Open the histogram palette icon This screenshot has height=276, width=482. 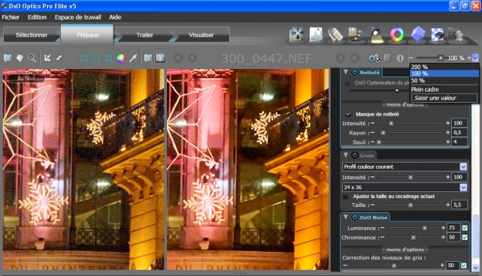click(x=316, y=34)
